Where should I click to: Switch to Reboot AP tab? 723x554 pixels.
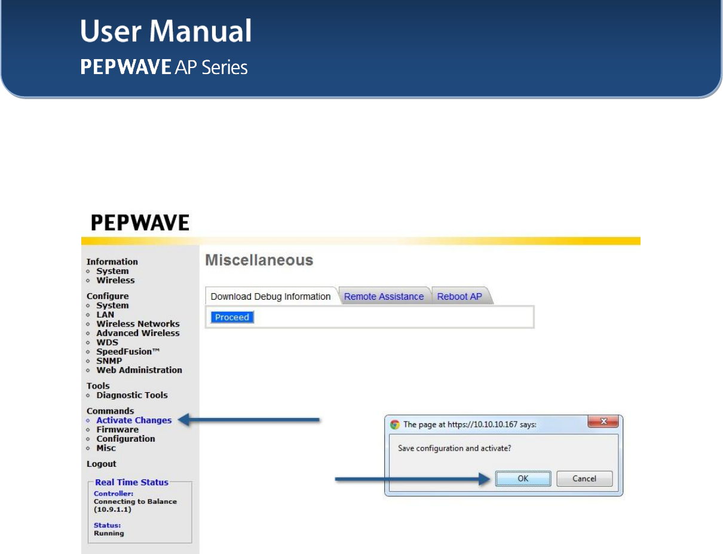459,297
